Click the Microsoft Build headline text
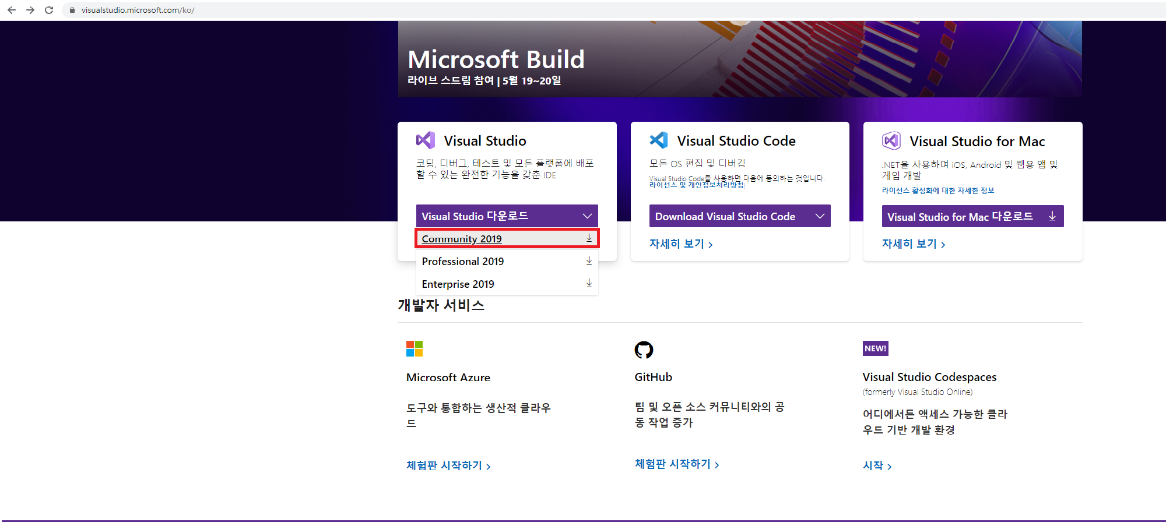This screenshot has width=1166, height=522. click(x=496, y=59)
